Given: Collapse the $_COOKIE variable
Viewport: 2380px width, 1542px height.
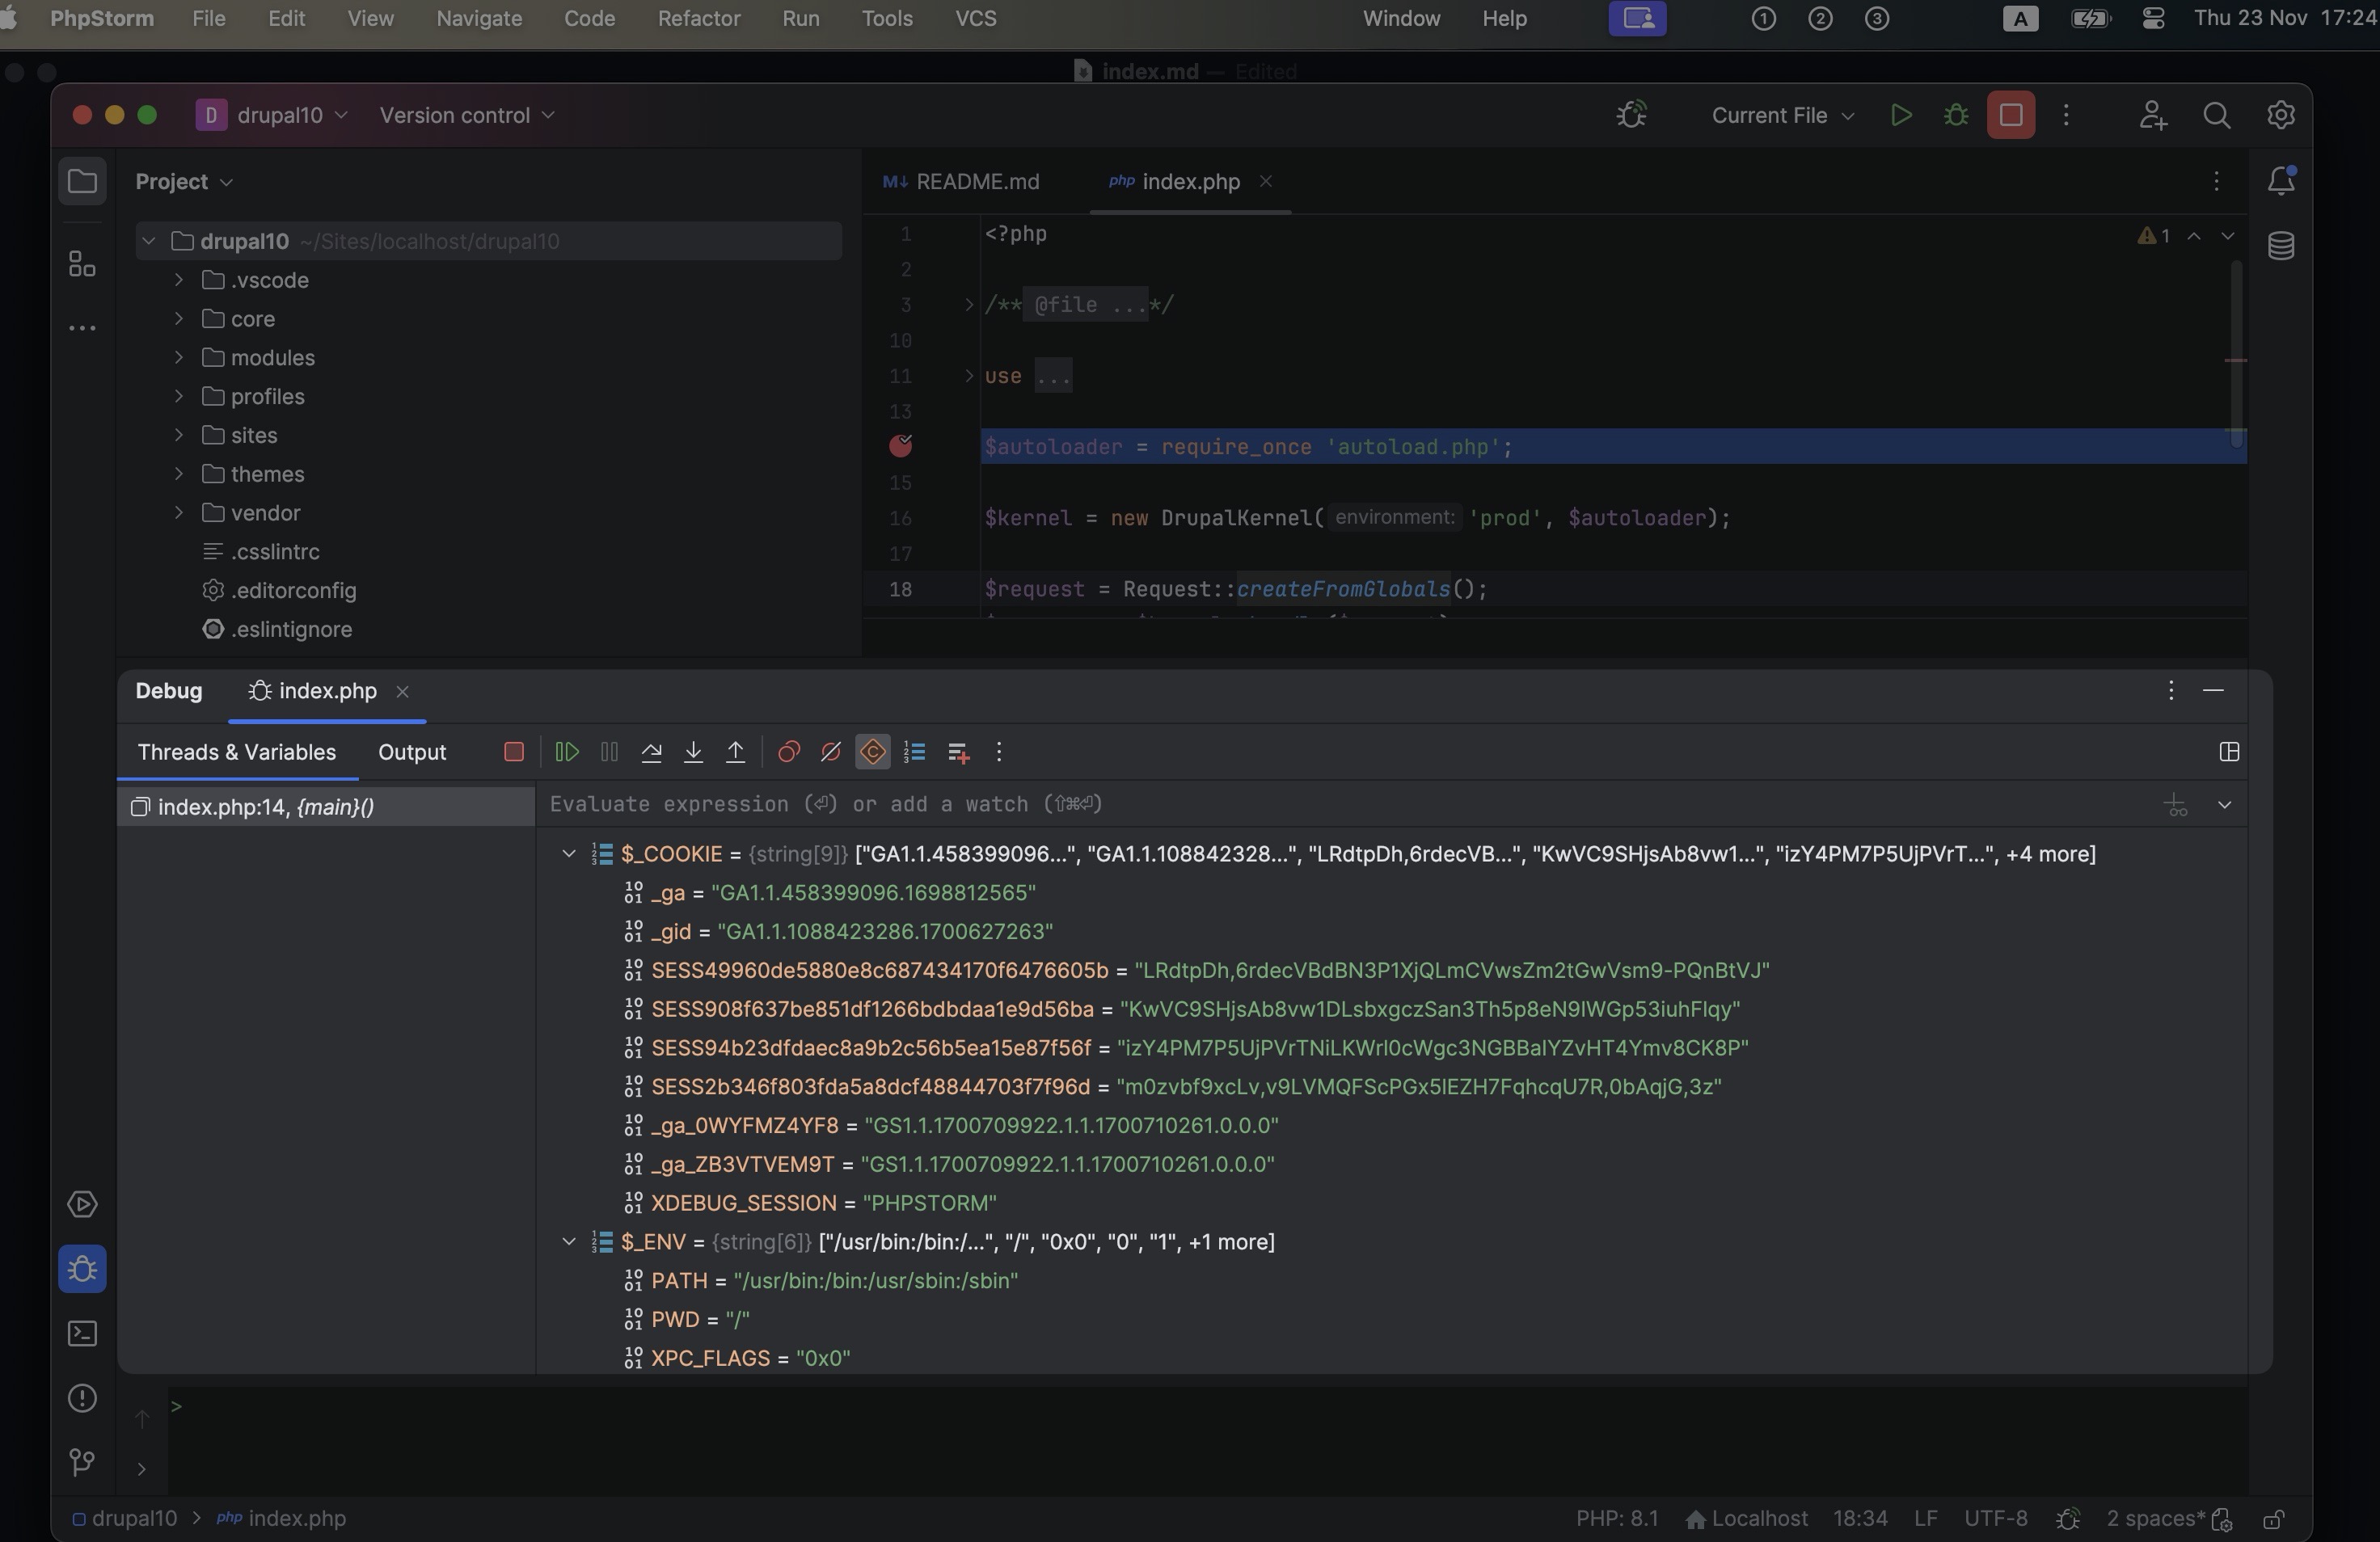Looking at the screenshot, I should tap(568, 854).
